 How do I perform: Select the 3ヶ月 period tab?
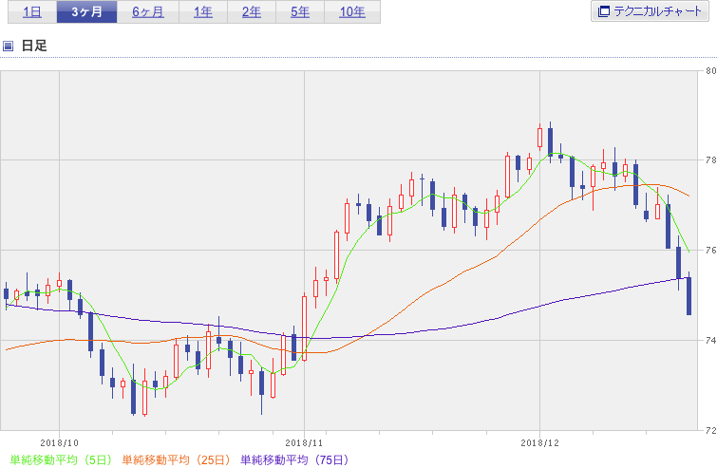(86, 12)
